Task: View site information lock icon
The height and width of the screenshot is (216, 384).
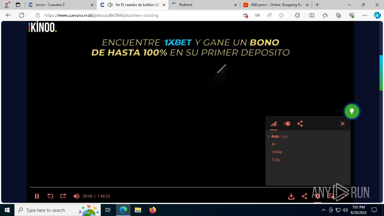Action: pyautogui.click(x=38, y=15)
